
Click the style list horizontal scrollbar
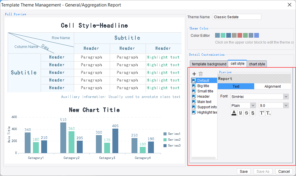[204, 158]
